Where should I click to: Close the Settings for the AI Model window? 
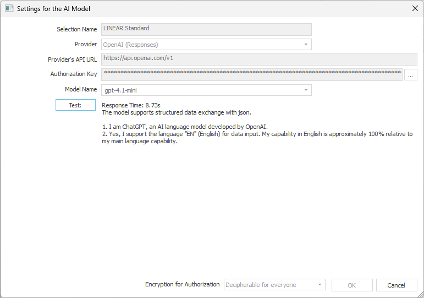point(415,8)
